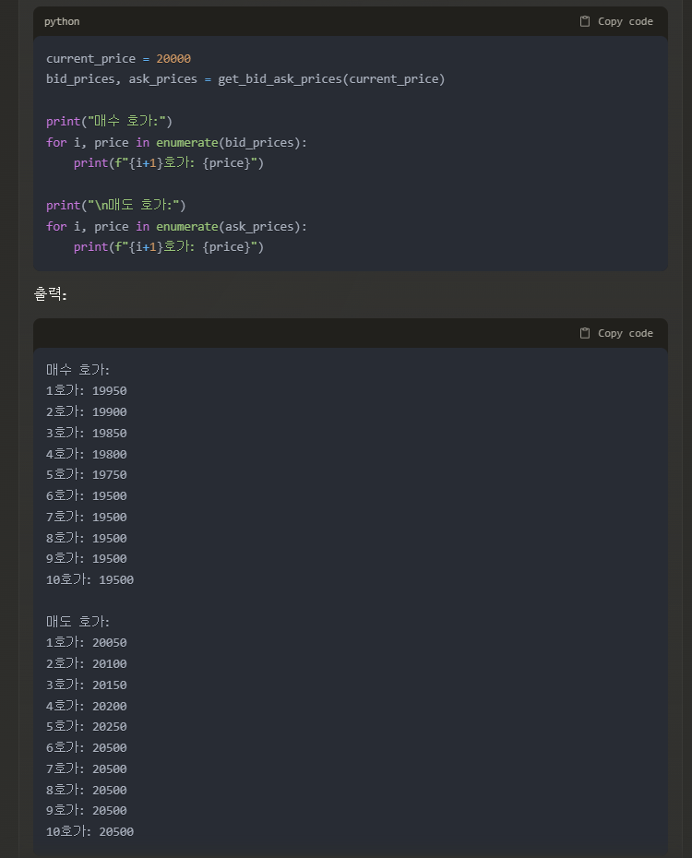692x858 pixels.
Task: Click the output line '1호가: 20050'
Action: click(87, 642)
